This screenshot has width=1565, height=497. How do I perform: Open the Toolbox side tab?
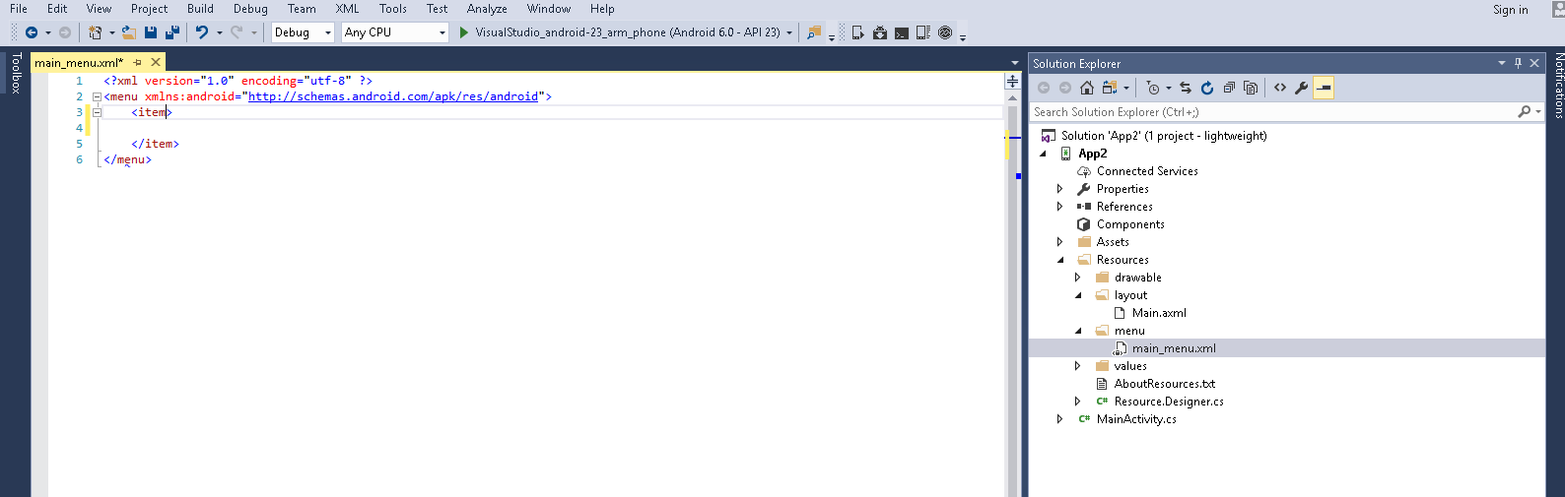(16, 73)
